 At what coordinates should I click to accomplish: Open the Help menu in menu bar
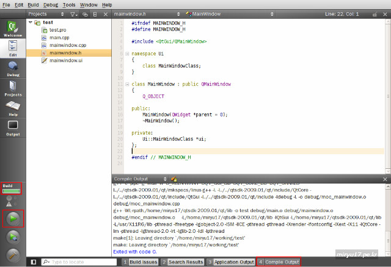pyautogui.click(x=107, y=5)
